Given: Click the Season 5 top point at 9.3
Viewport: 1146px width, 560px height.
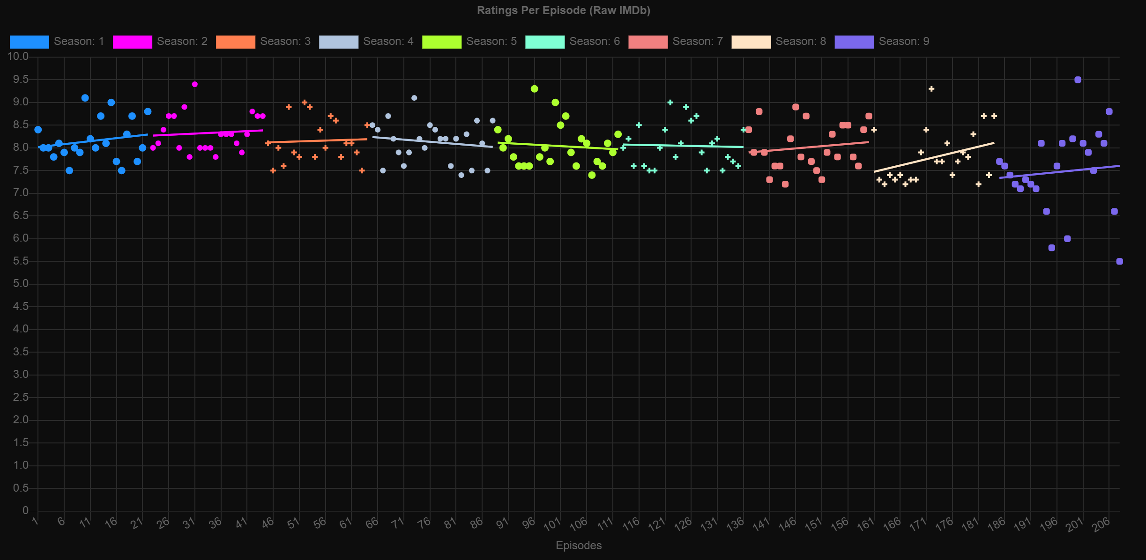Looking at the screenshot, I should [534, 89].
